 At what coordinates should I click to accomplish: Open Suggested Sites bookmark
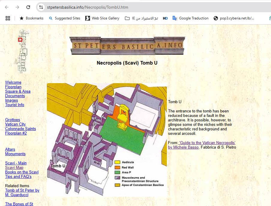65,18
